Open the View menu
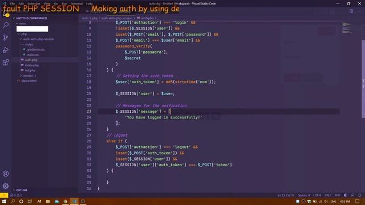The height and width of the screenshot is (205, 365). 47,4
